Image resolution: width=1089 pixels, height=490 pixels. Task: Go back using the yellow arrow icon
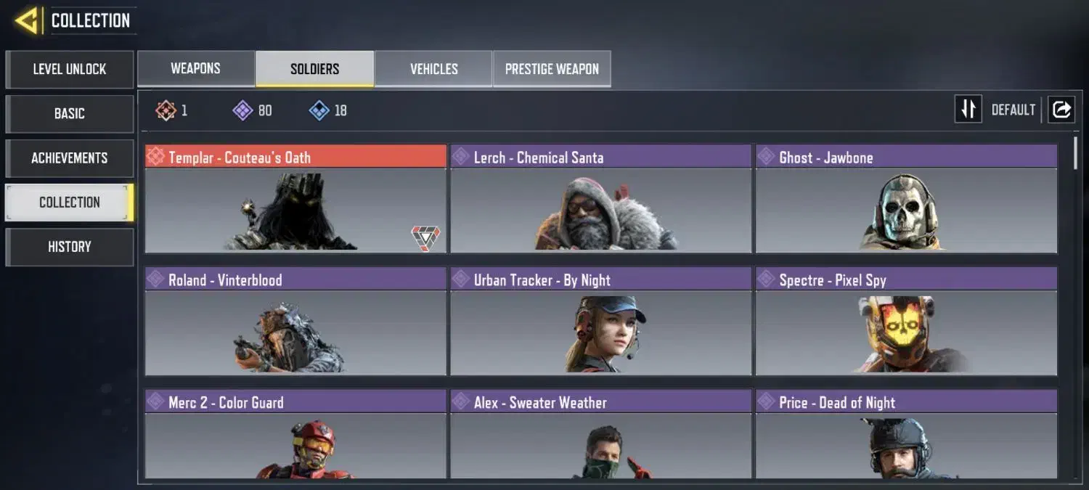click(x=27, y=20)
